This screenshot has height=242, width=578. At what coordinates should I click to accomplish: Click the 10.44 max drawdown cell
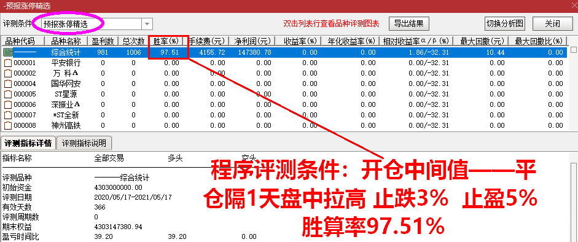point(496,52)
